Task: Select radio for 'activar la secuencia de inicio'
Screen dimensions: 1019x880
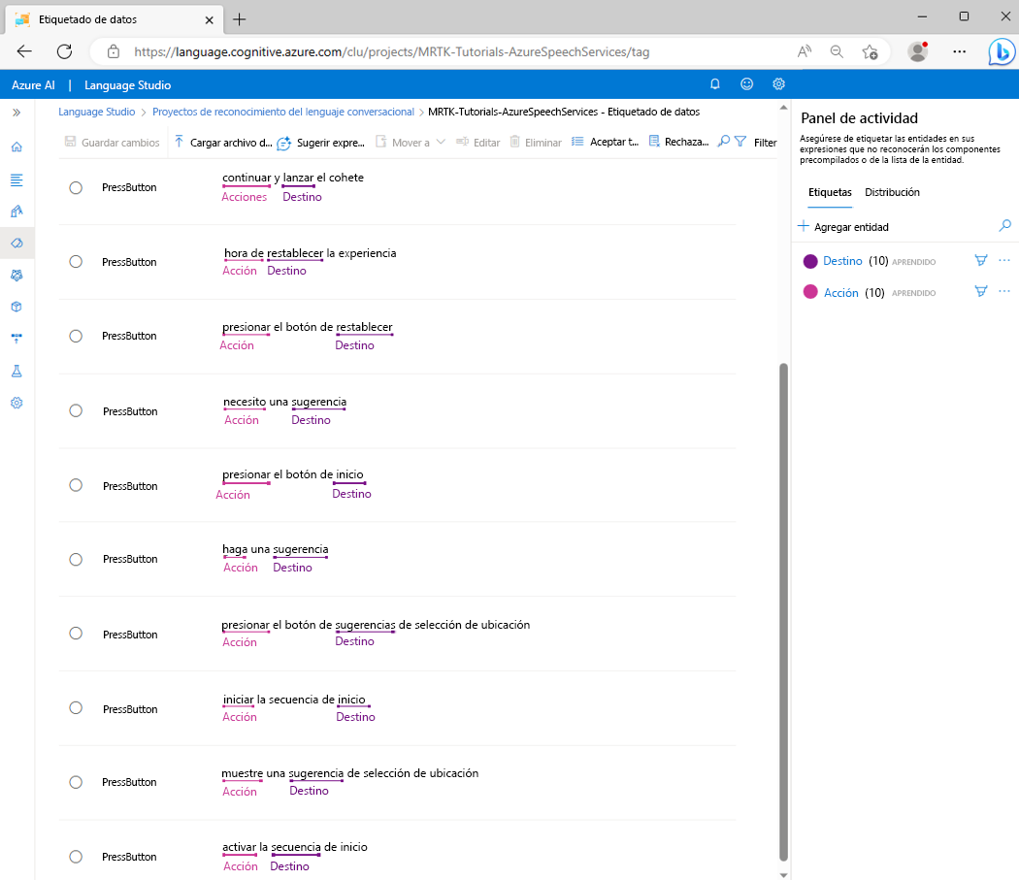Action: [x=76, y=857]
